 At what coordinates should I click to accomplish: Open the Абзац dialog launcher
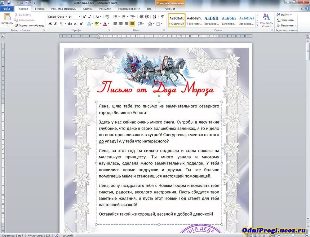(164, 30)
